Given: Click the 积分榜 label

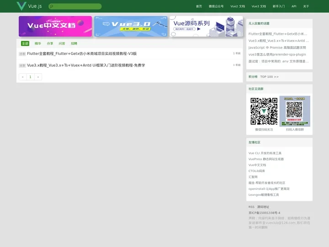Looking at the screenshot, I should pos(253,77).
